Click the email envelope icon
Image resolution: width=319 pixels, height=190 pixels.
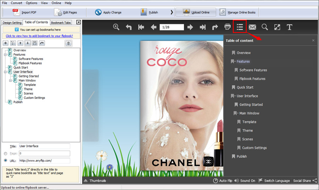pyautogui.click(x=252, y=27)
